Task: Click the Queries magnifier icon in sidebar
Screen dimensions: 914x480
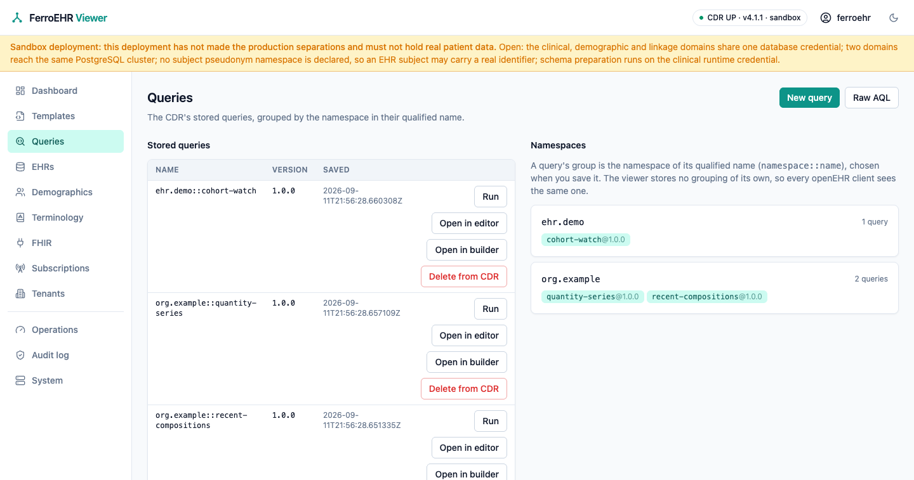Action: pos(20,141)
